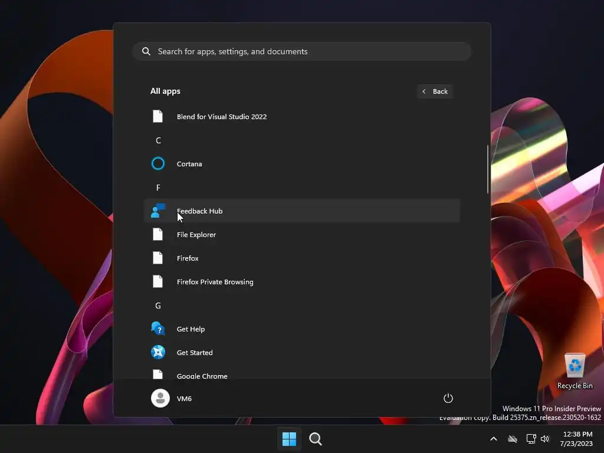Launch Get Started entry
This screenshot has height=453, width=604.
302,352
